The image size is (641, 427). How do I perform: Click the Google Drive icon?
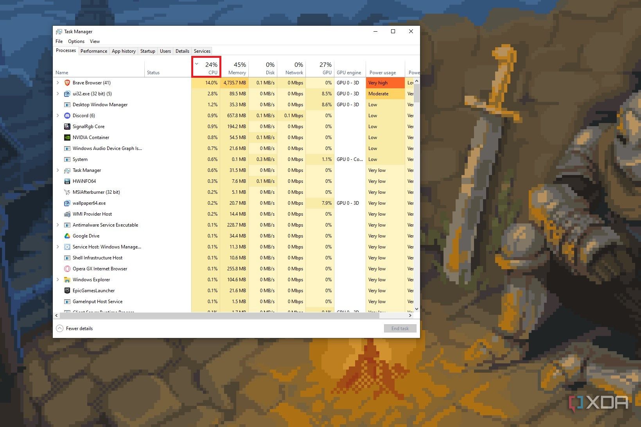pos(67,236)
